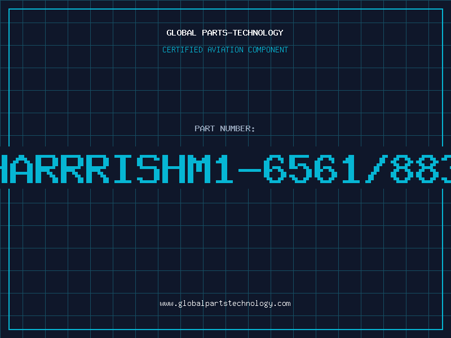Click the GLOBAL PARTS-TECHNOLOGY company title
Viewport: 451px width, 338px height.
(225, 33)
